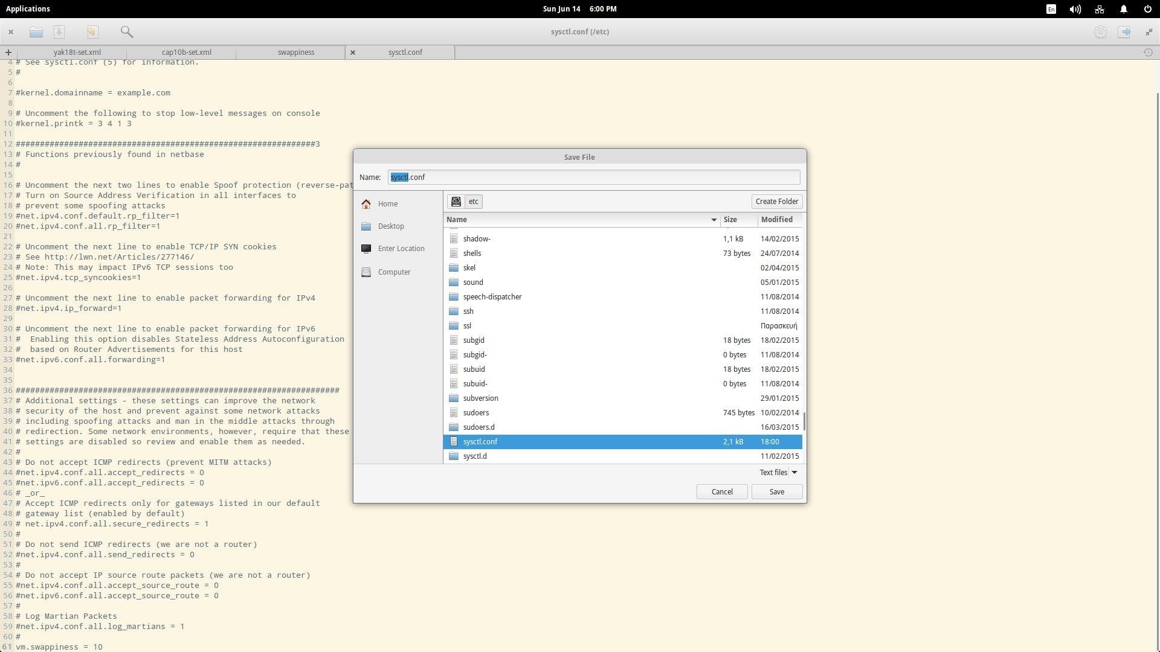Open the Text files filter dropdown
The image size is (1160, 652).
778,472
